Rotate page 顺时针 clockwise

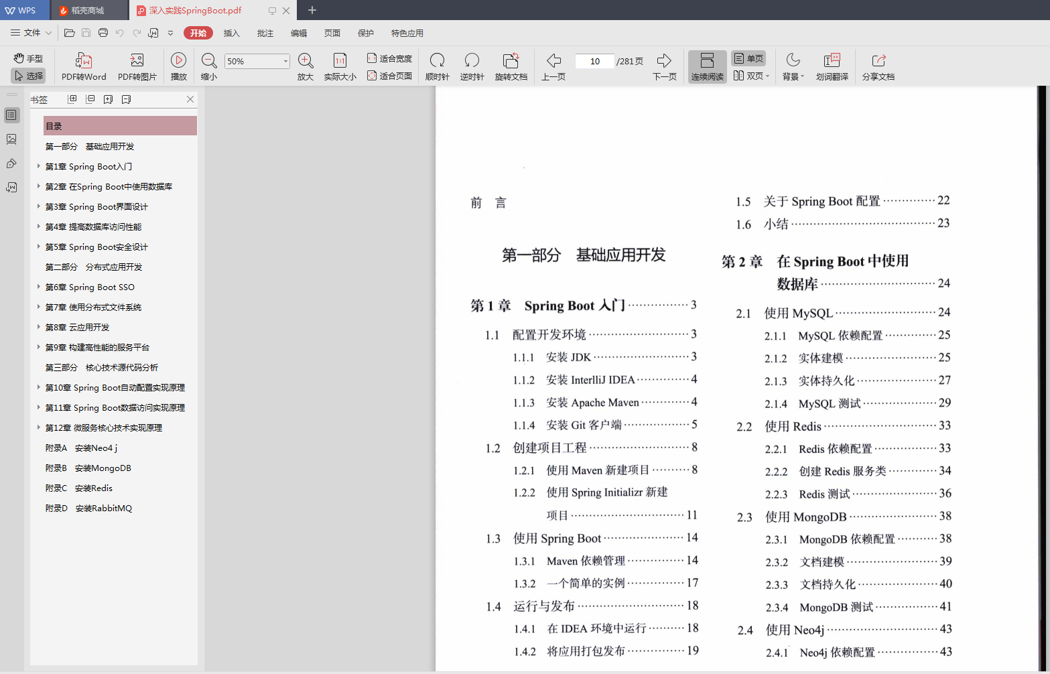click(x=437, y=67)
